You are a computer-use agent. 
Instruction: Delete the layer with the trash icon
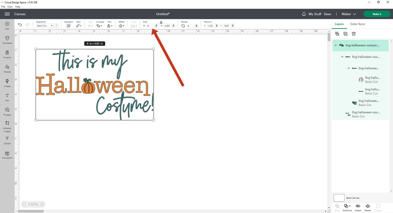(354, 34)
